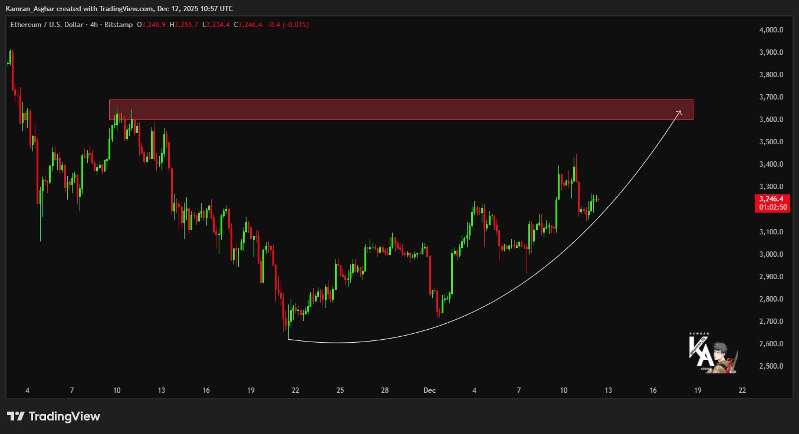The width and height of the screenshot is (799, 434).
Task: Click the Kamran_Asghar author name in header
Action: pyautogui.click(x=30, y=9)
